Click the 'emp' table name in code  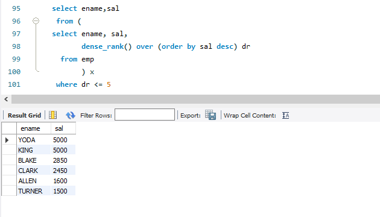(87, 60)
